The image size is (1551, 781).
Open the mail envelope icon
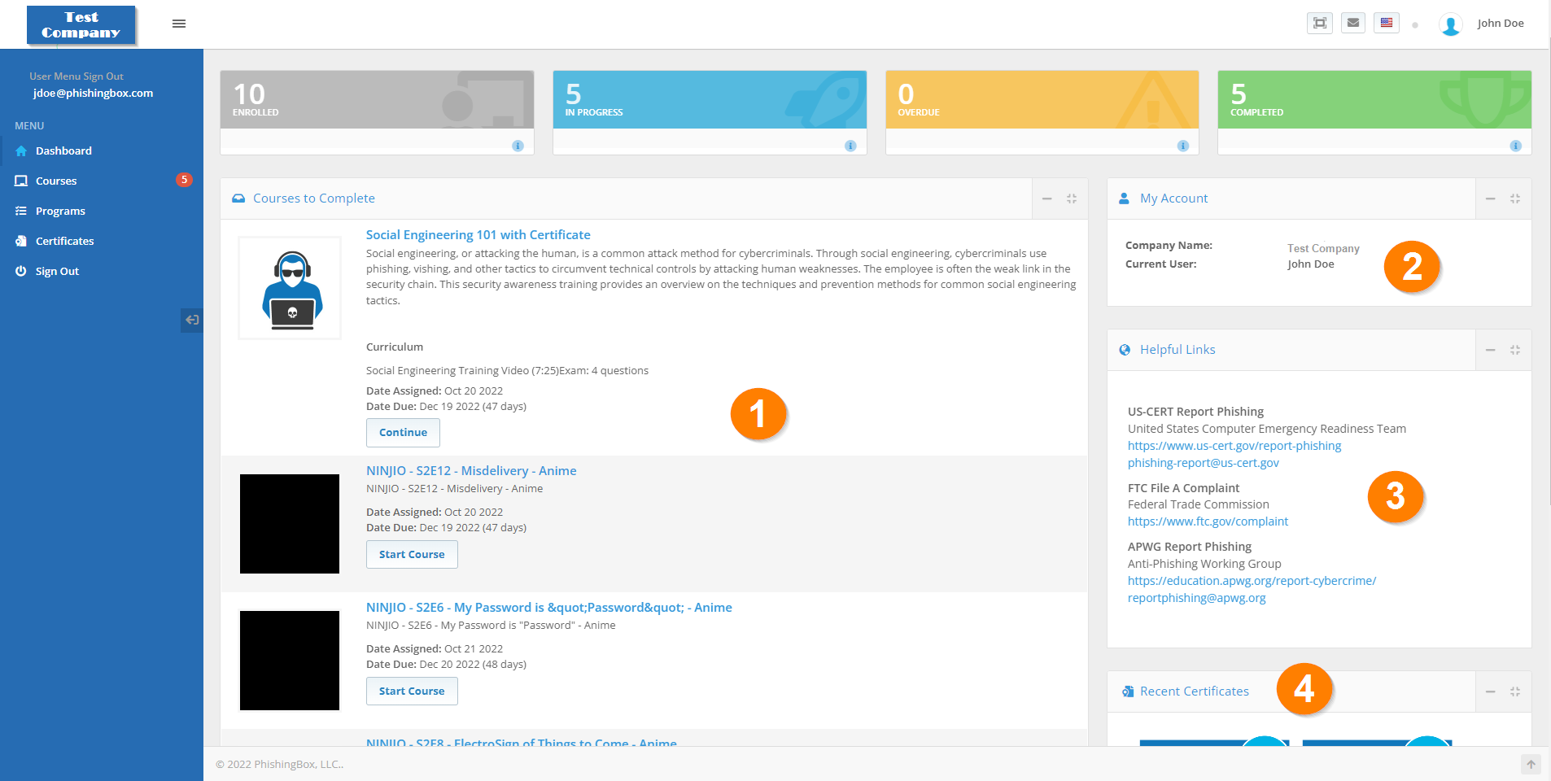coord(1353,23)
